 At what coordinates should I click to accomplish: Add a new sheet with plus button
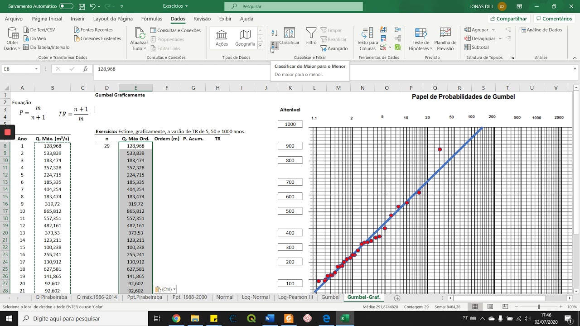click(397, 298)
